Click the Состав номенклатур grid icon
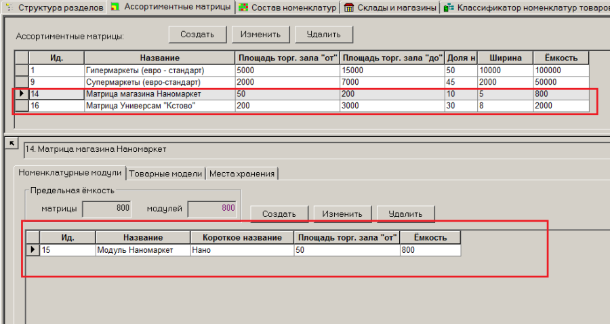This screenshot has width=610, height=324. tap(243, 7)
